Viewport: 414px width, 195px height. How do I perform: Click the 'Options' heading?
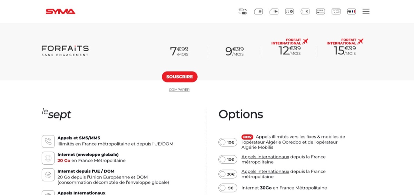[x=241, y=114]
